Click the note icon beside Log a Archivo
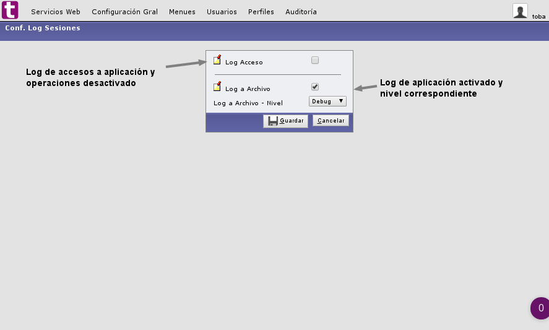This screenshot has width=549, height=330. tap(217, 86)
